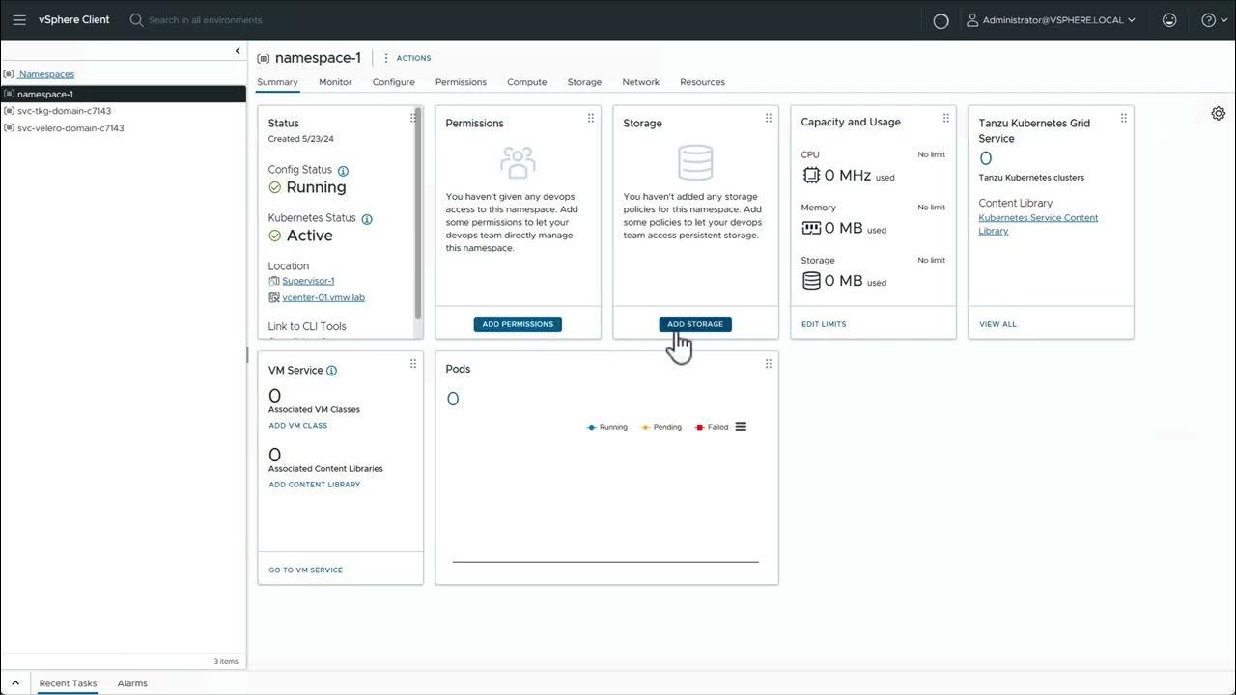The width and height of the screenshot is (1236, 695).
Task: Collapse the left navigation panel
Action: click(238, 51)
